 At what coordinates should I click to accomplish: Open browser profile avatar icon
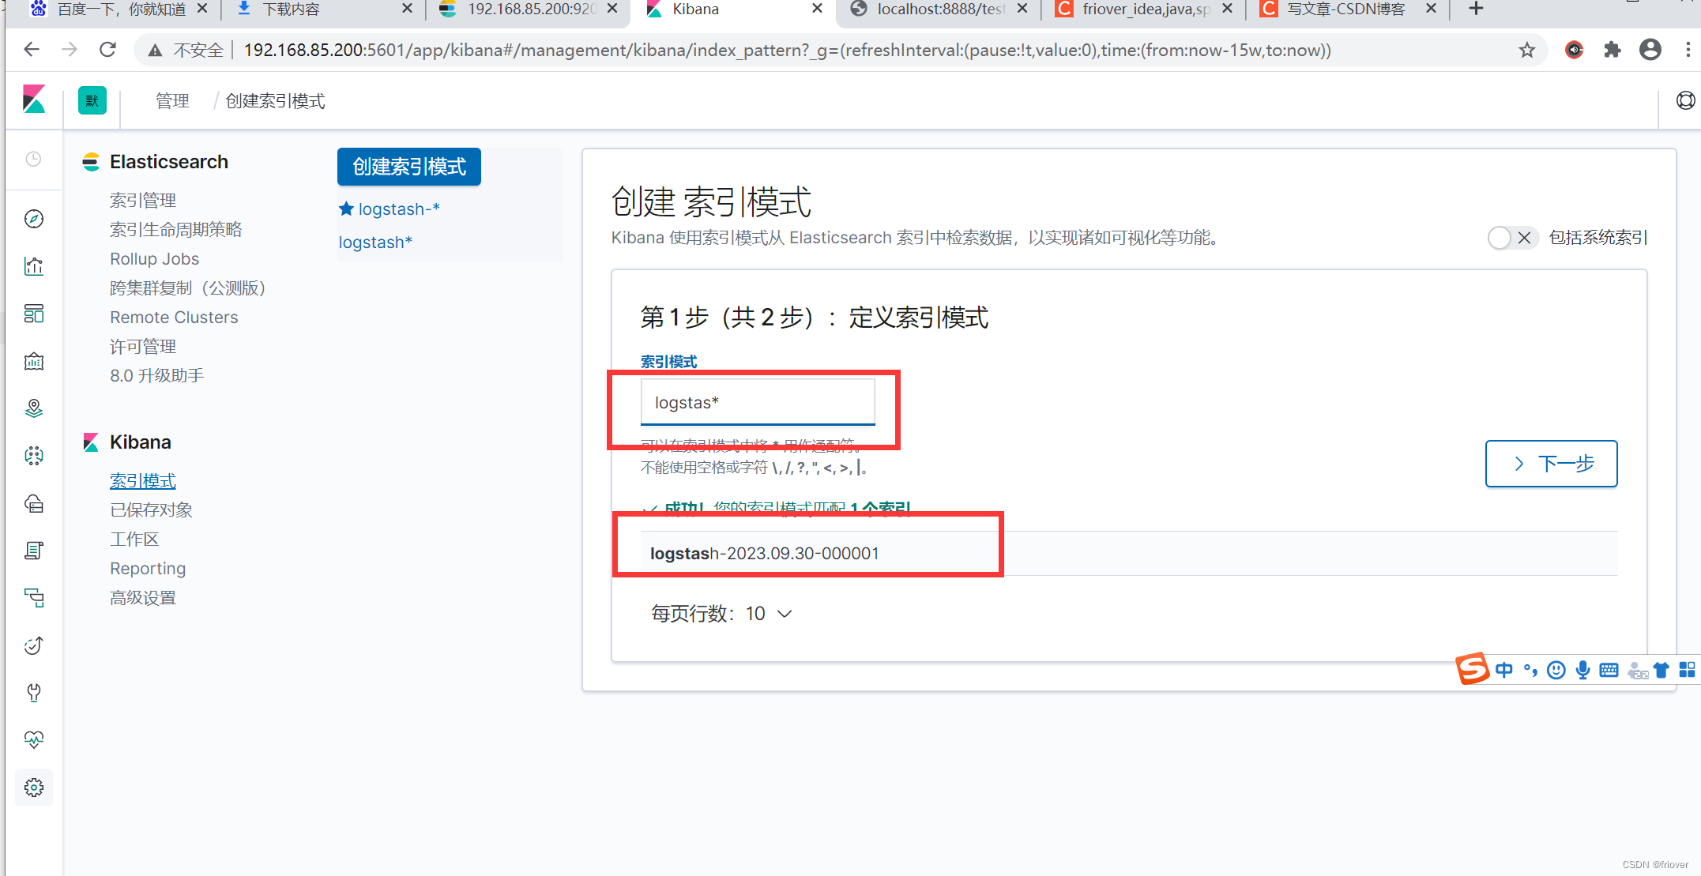coord(1650,50)
